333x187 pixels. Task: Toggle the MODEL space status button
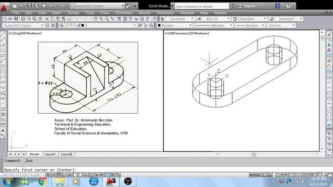tap(255, 175)
